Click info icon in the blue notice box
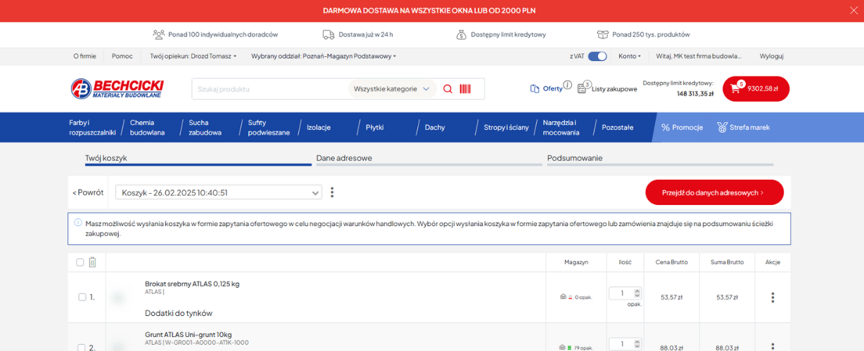The height and width of the screenshot is (351, 864). (x=78, y=223)
